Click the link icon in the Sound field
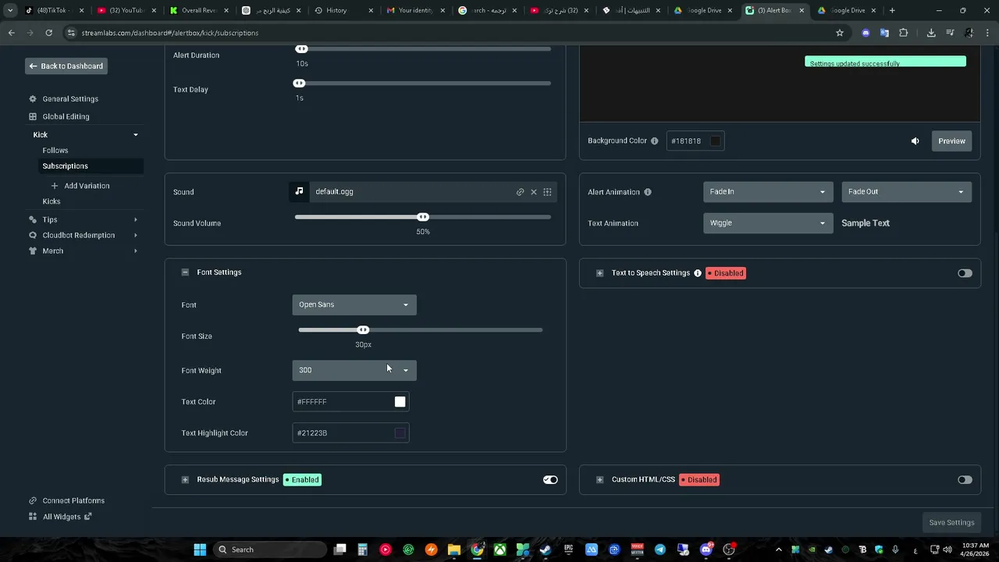Image resolution: width=999 pixels, height=562 pixels. coord(520,192)
